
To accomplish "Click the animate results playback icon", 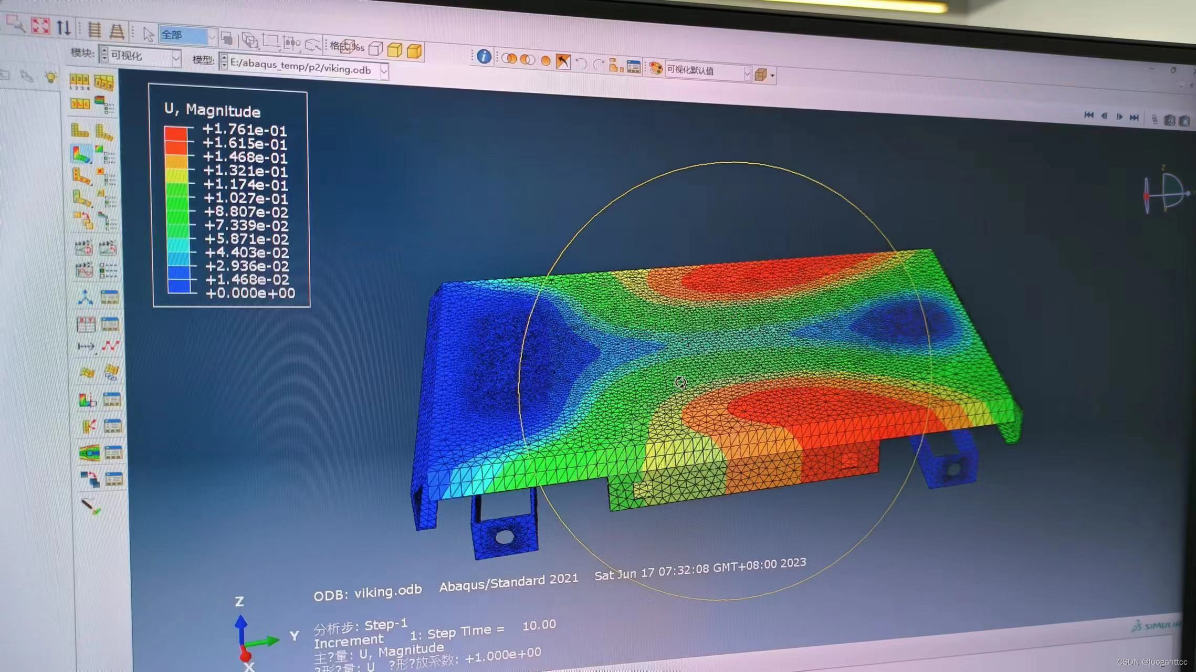I will coord(1118,117).
